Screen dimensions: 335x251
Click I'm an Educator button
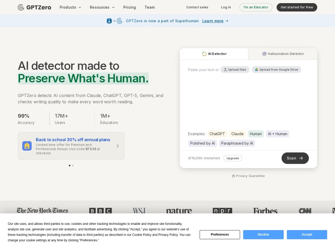coord(256,7)
